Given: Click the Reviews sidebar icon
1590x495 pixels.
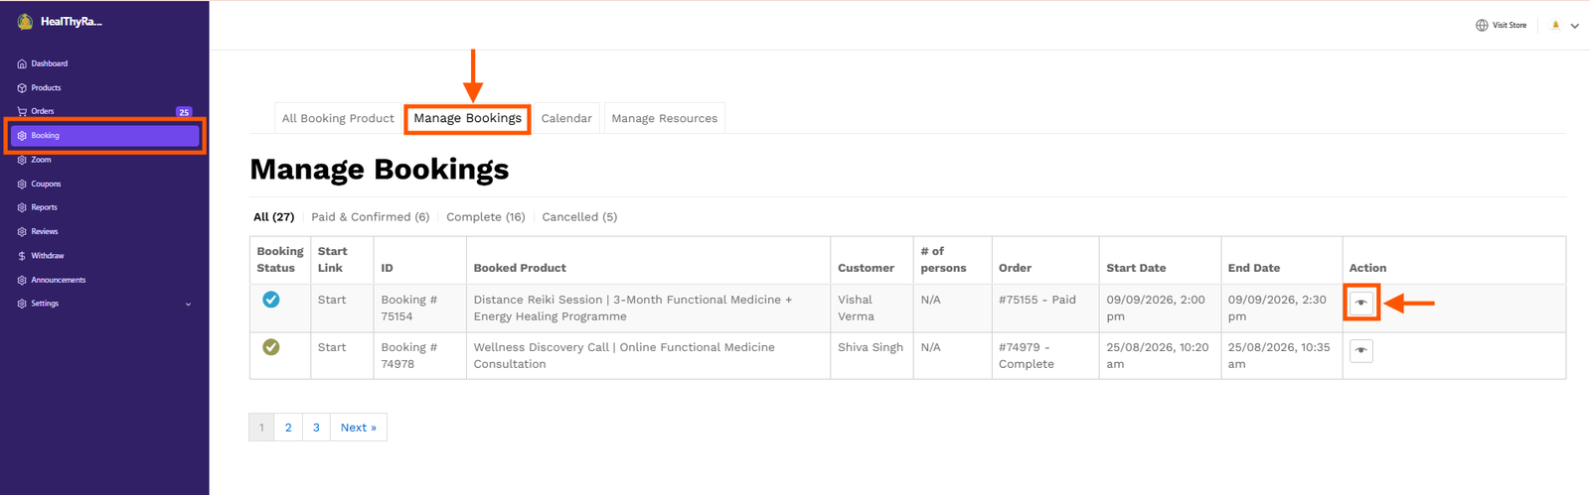Looking at the screenshot, I should [x=22, y=232].
